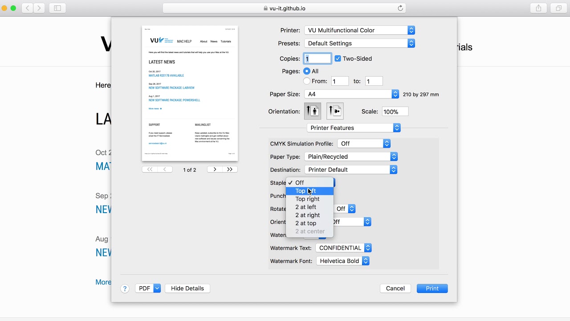Click the Safari back arrow button
570x321 pixels.
click(28, 8)
